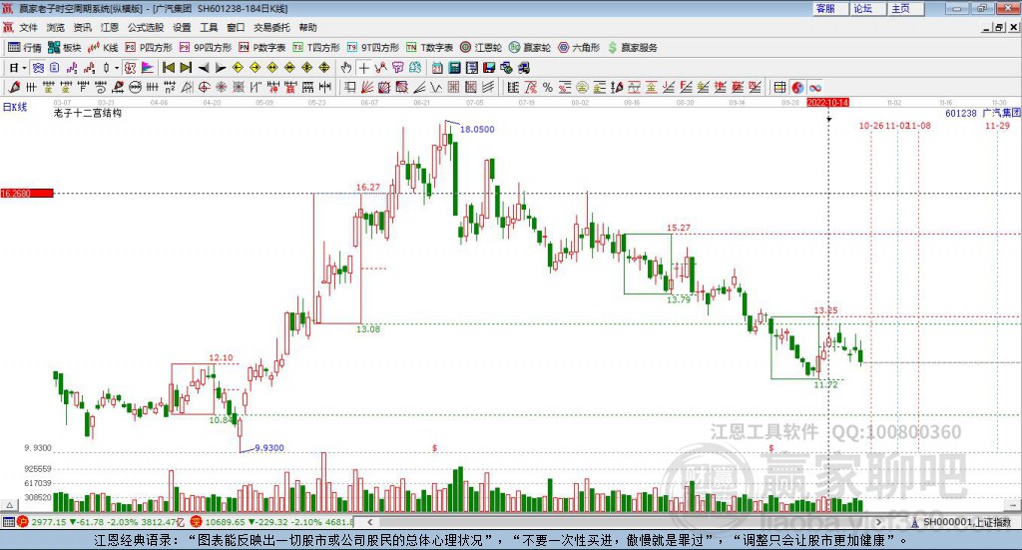
Task: Select the percent % retracement tool
Action: click(548, 87)
